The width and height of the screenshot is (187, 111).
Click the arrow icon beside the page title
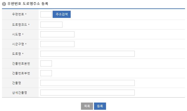pos(4,4)
